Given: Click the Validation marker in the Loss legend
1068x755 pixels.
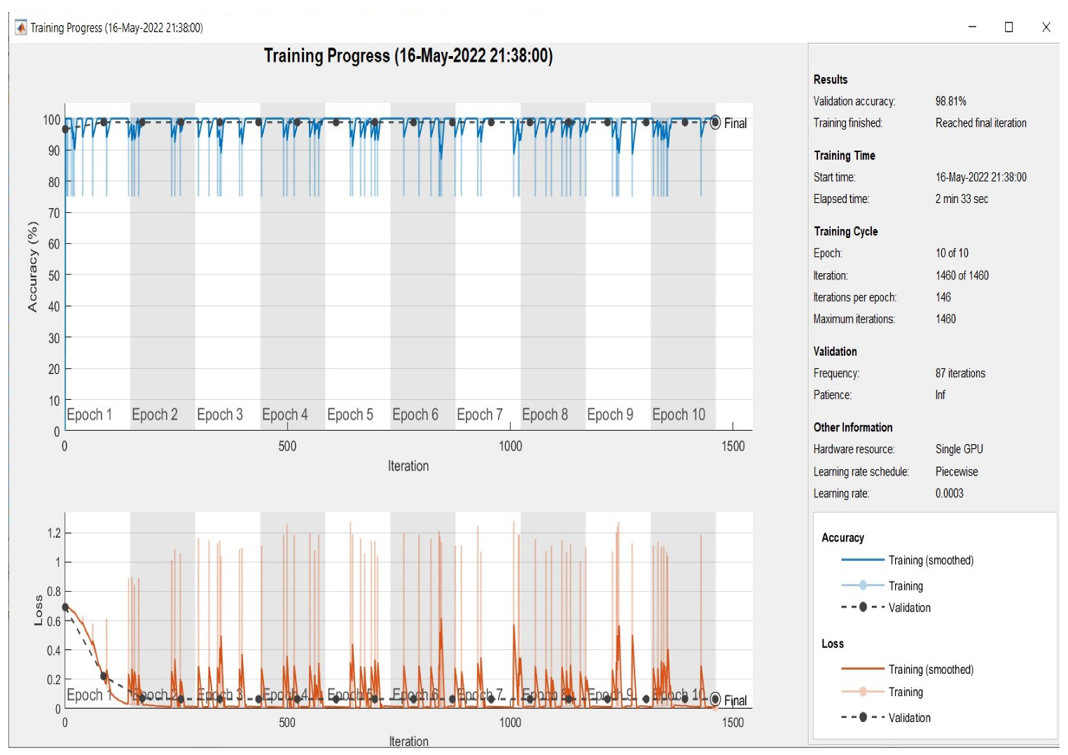Looking at the screenshot, I should click(x=863, y=717).
